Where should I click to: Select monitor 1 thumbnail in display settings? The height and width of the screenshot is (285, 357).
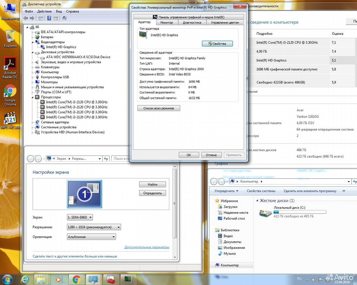(84, 194)
